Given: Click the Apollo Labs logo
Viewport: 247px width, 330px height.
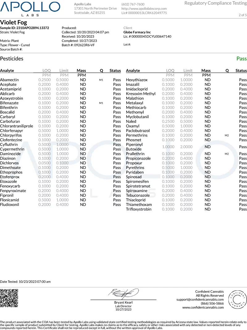Looking at the screenshot, I should [x=30, y=9].
